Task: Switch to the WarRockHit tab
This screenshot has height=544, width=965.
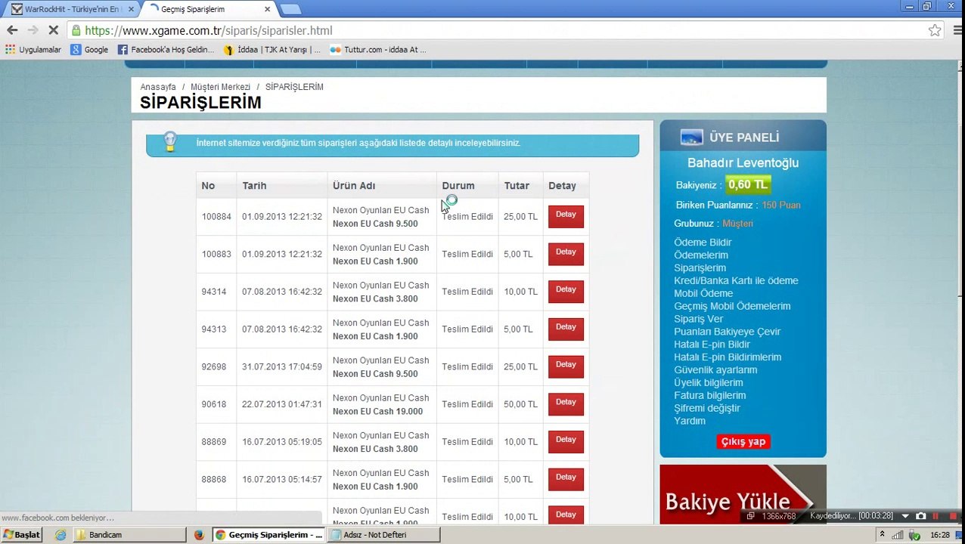Action: point(72,9)
